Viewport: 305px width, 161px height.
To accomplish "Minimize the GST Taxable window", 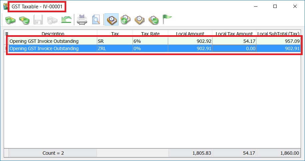I will (x=256, y=6).
